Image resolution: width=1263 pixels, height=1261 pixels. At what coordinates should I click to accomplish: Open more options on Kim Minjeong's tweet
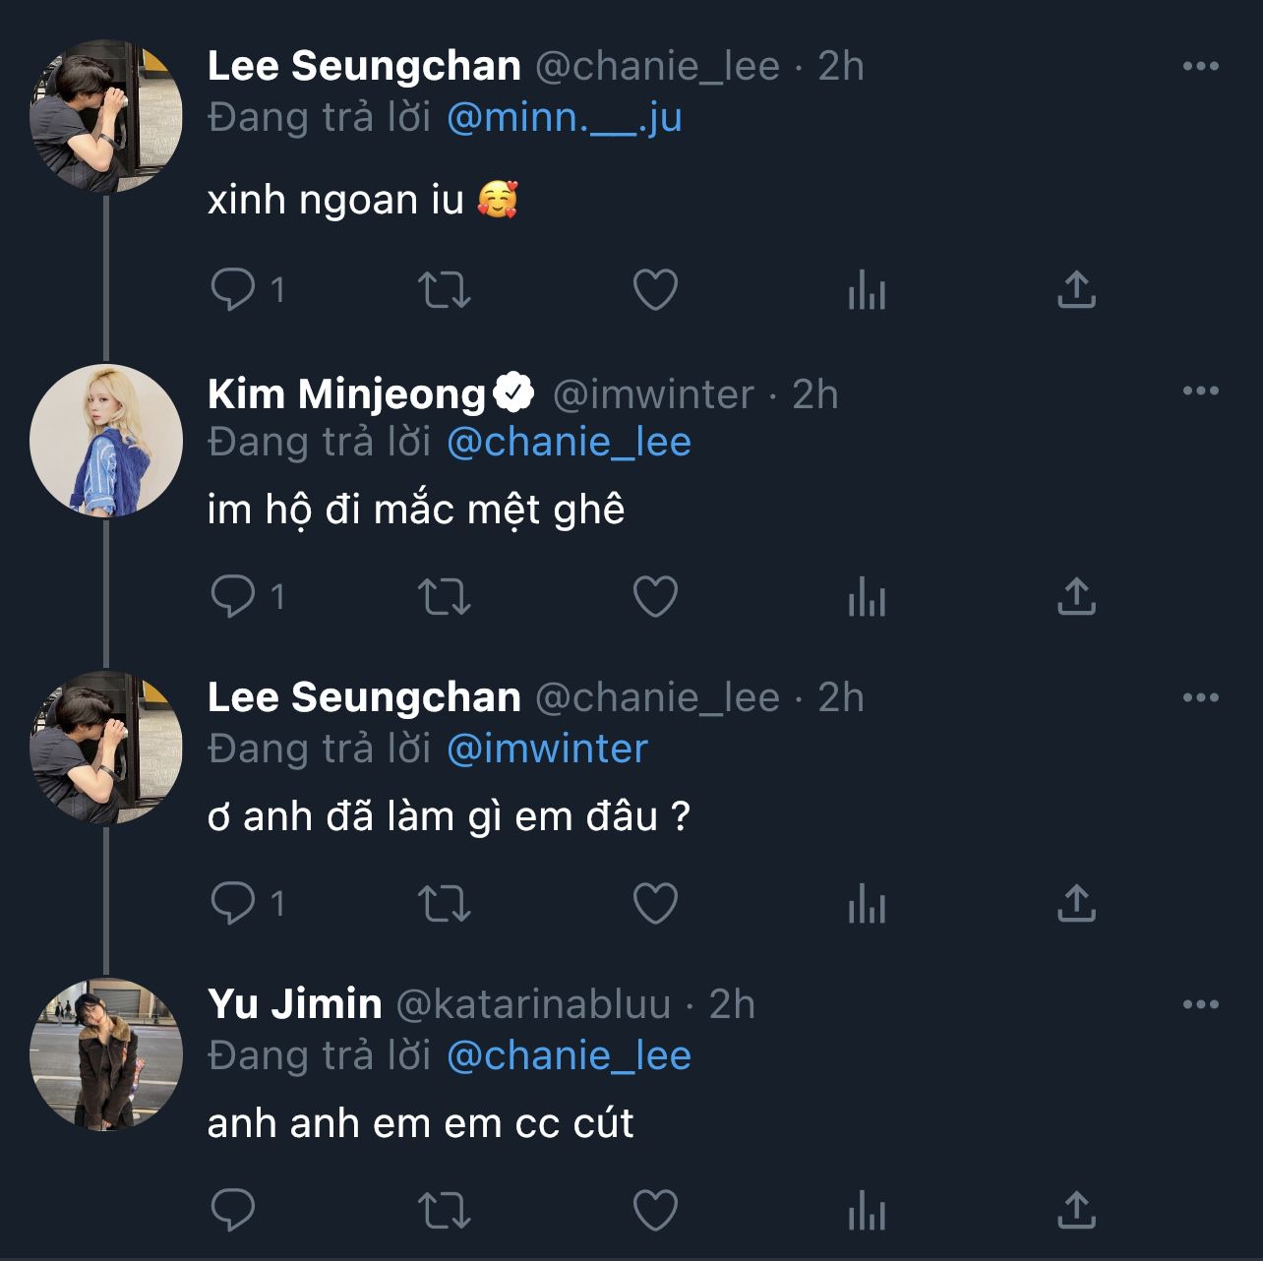[1200, 391]
